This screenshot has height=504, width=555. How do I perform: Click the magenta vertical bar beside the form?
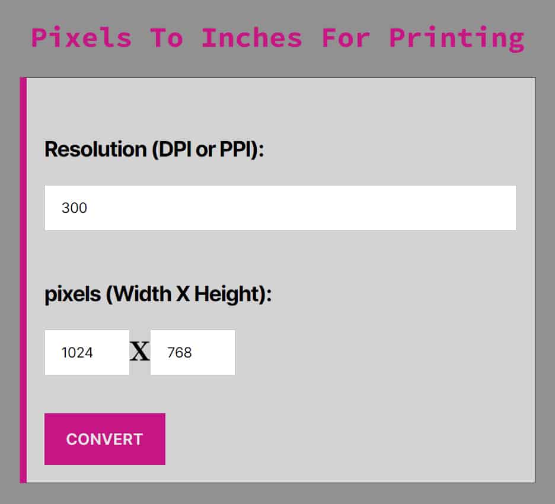(x=23, y=280)
